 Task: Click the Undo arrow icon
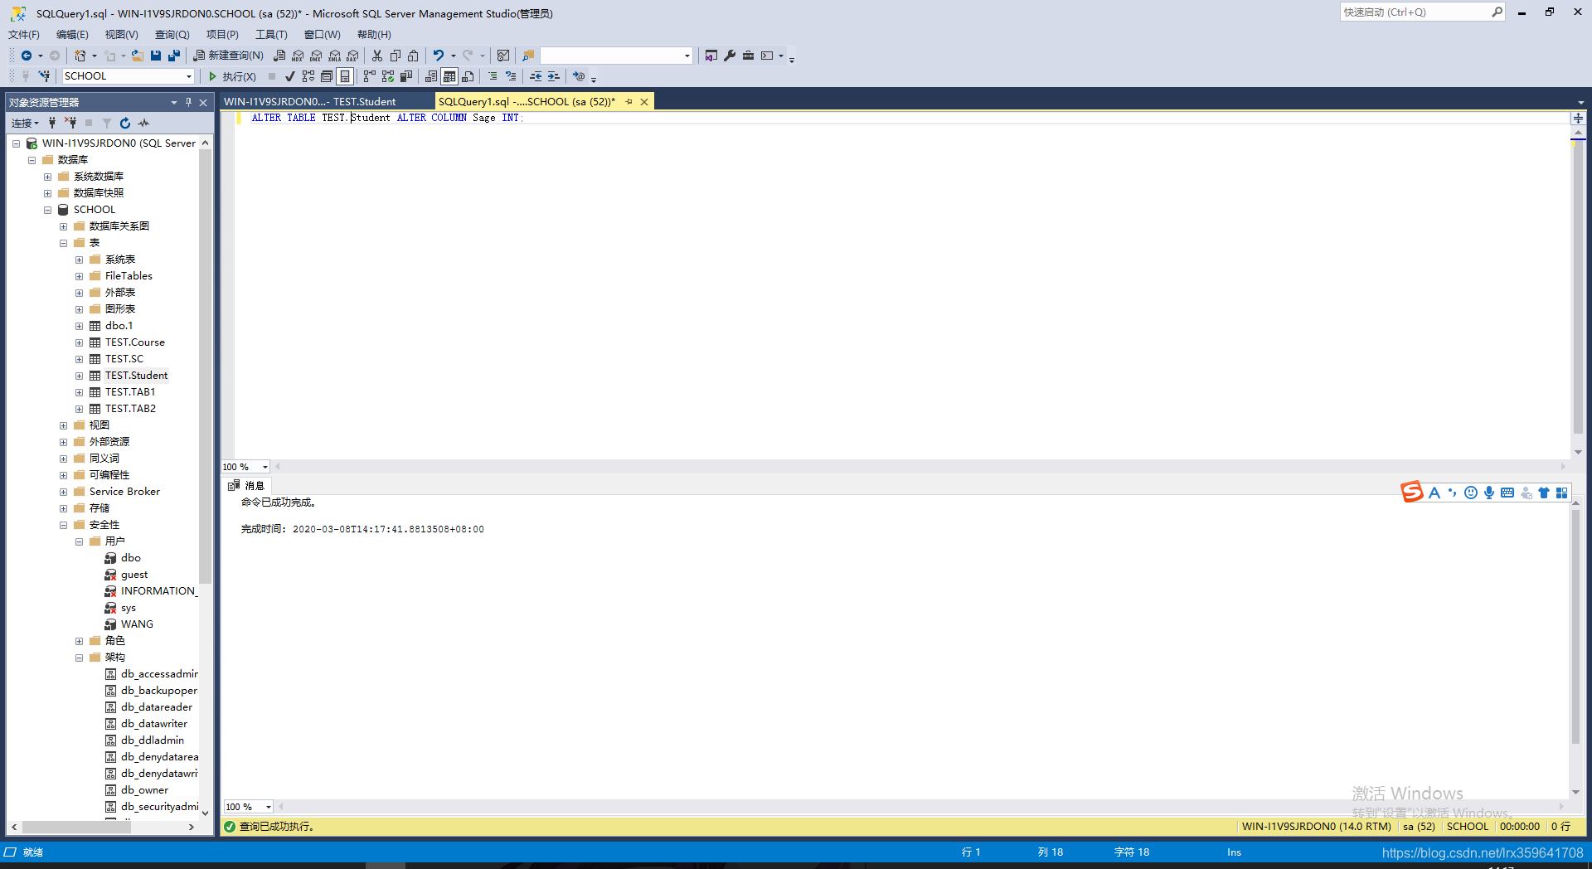point(439,56)
